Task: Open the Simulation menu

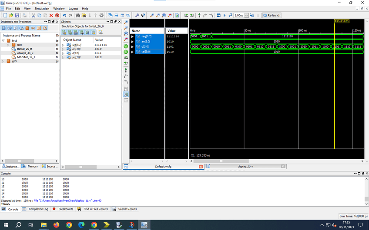Action: 42,9
